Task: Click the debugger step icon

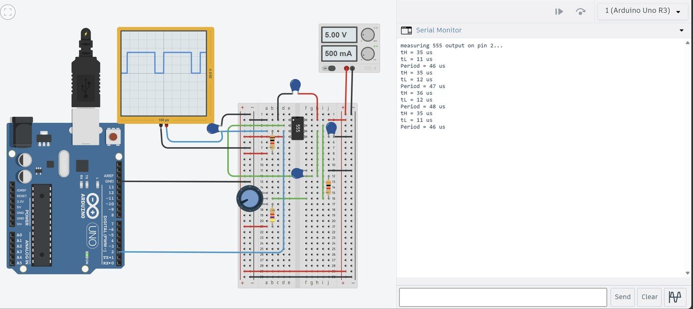Action: 559,11
